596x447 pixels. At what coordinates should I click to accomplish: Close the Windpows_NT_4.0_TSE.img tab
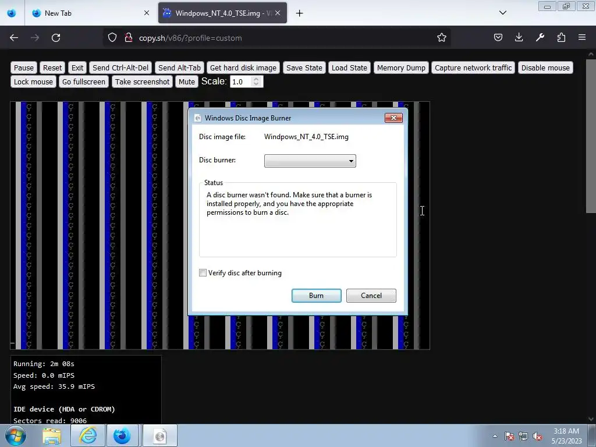[278, 13]
